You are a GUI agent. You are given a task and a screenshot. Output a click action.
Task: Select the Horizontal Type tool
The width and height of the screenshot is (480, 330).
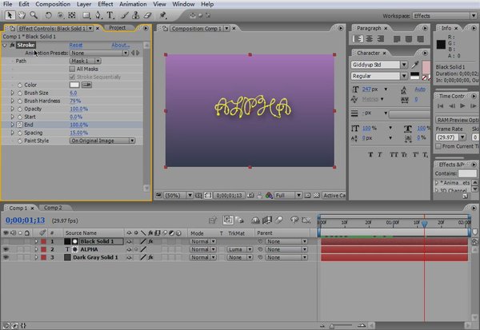109,15
